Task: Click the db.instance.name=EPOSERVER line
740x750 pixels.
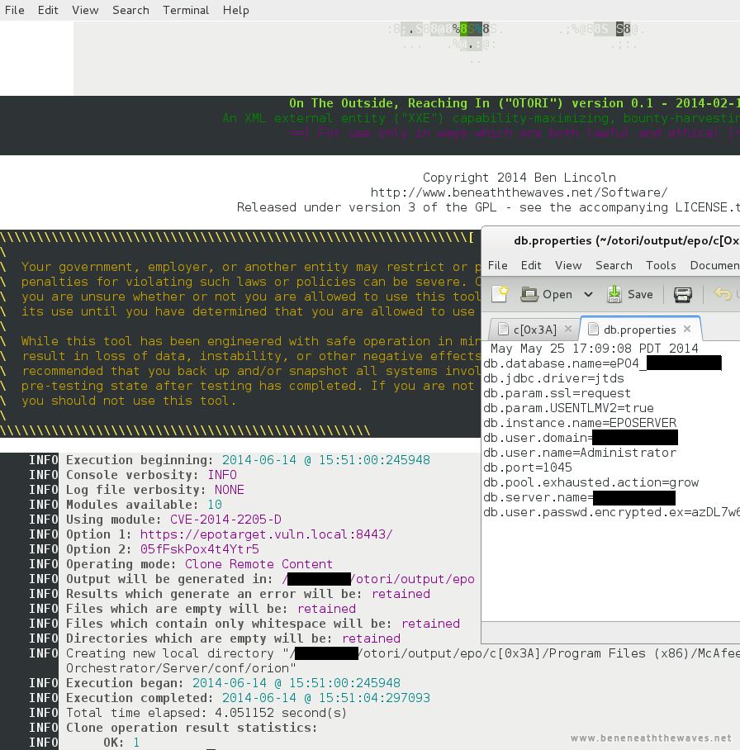Action: click(x=580, y=423)
